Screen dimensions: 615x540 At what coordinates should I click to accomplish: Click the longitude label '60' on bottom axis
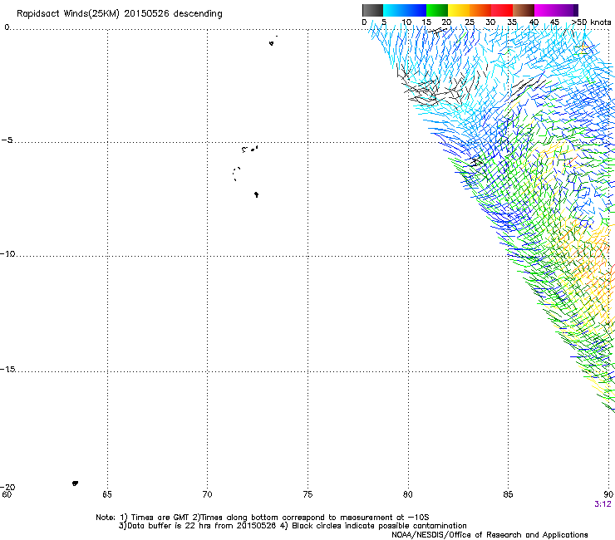tap(7, 494)
